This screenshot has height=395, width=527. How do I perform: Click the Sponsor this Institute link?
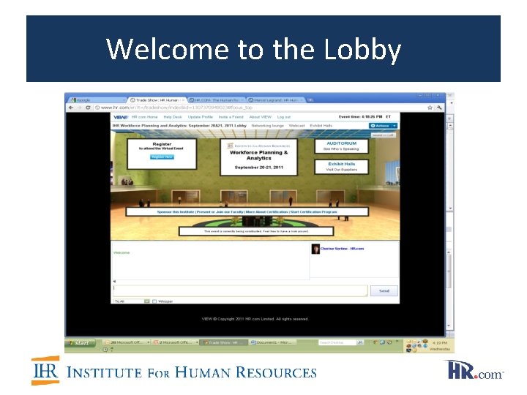[176, 212]
